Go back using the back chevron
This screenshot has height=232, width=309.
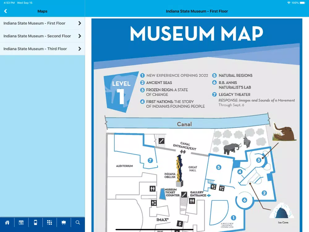(6, 11)
